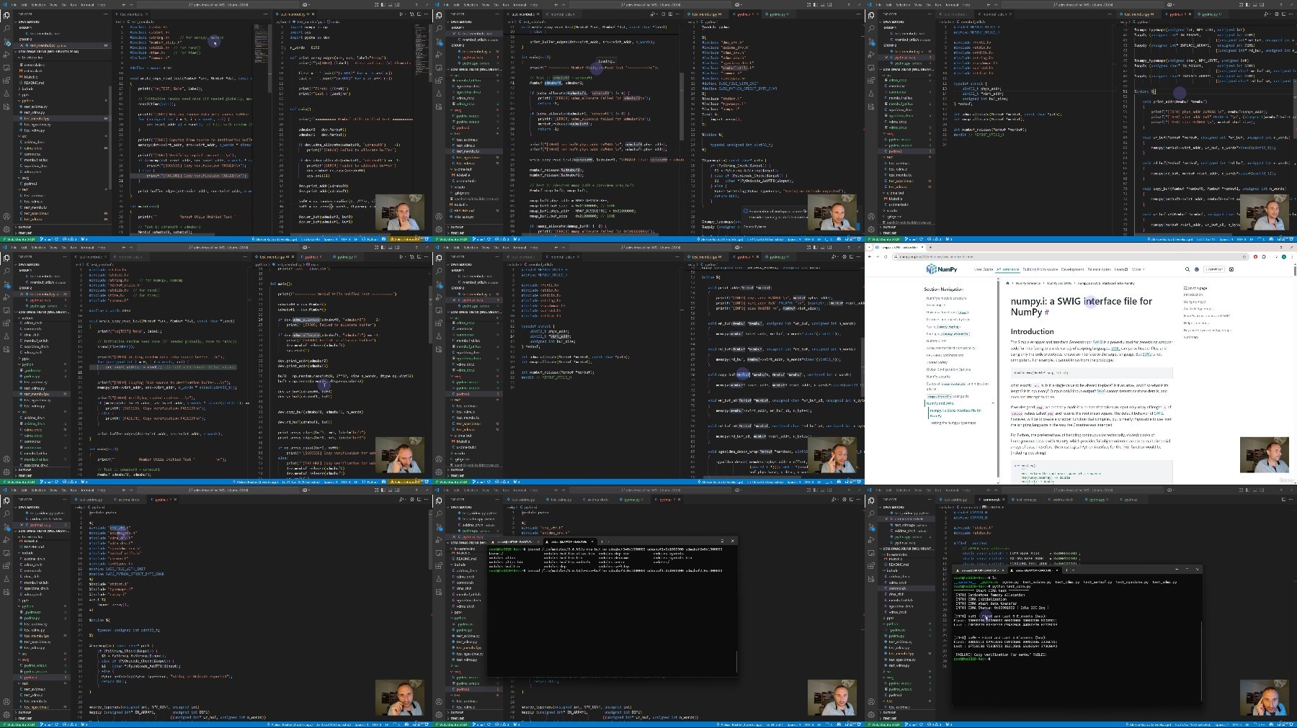Open README.md in top-left frame explorer

pos(34,83)
